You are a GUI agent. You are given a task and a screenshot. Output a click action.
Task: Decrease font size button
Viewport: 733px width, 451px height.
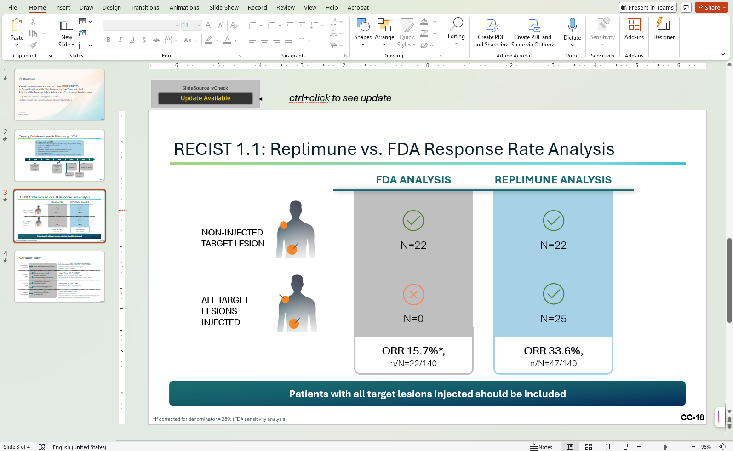coord(221,25)
